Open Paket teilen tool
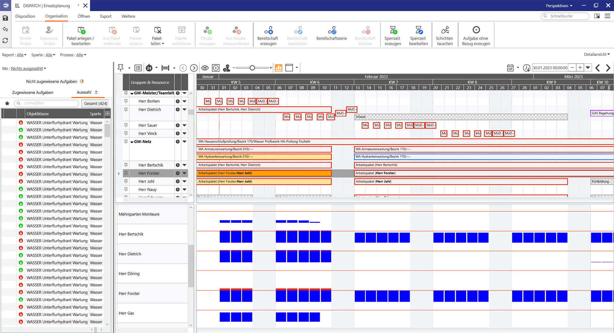This screenshot has width=614, height=333. point(157,36)
